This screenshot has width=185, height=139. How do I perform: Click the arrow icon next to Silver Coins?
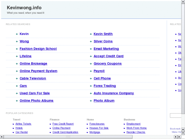coord(91,42)
